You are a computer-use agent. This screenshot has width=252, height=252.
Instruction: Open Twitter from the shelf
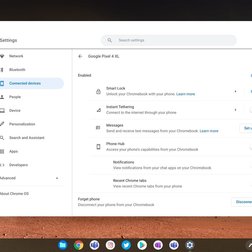click(x=126, y=245)
